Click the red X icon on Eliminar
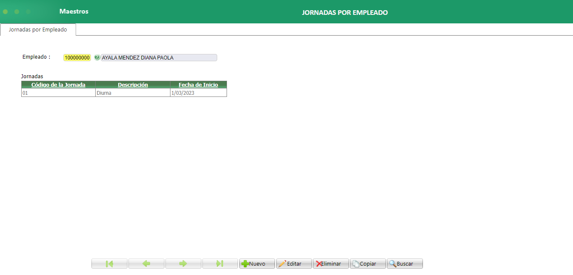 point(318,264)
